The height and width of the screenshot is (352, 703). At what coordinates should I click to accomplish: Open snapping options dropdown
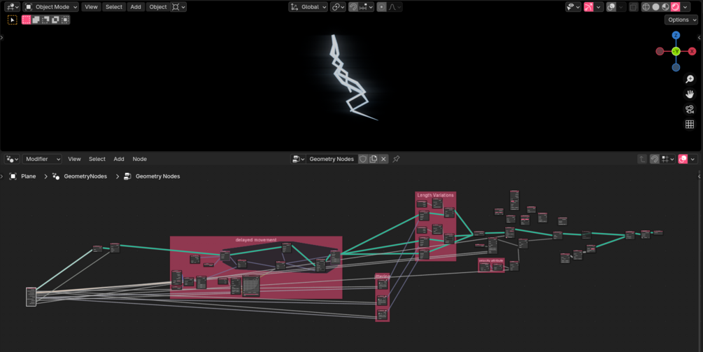[367, 7]
